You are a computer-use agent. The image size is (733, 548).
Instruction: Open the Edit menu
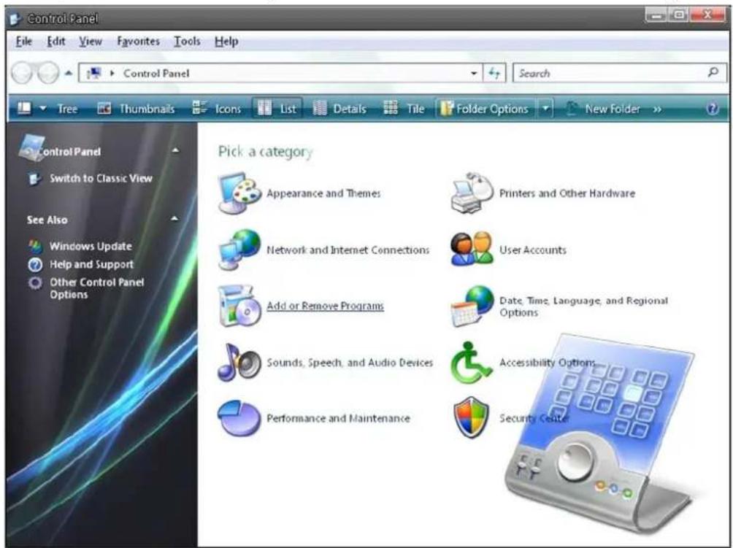pyautogui.click(x=56, y=42)
